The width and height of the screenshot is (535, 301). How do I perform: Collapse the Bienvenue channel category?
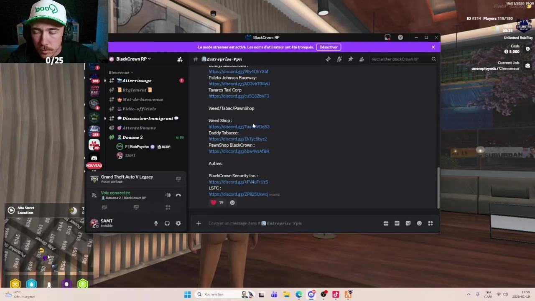pyautogui.click(x=121, y=73)
